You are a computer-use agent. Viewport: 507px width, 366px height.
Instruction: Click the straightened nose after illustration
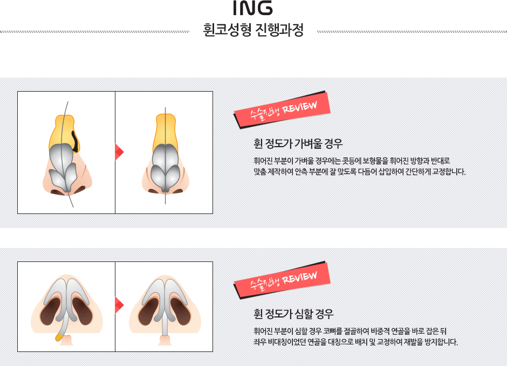(x=166, y=154)
